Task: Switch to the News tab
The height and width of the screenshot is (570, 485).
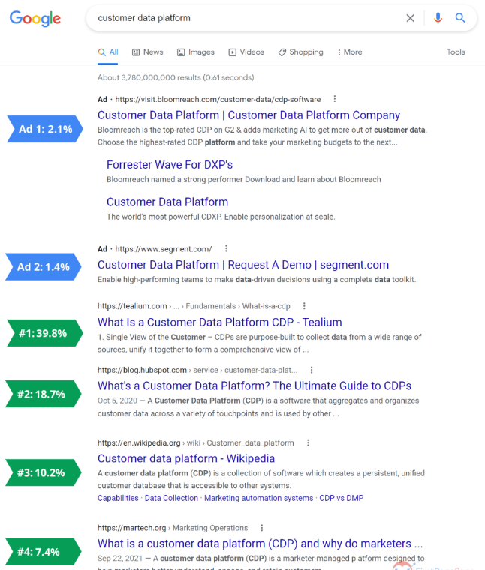Action: coord(147,52)
